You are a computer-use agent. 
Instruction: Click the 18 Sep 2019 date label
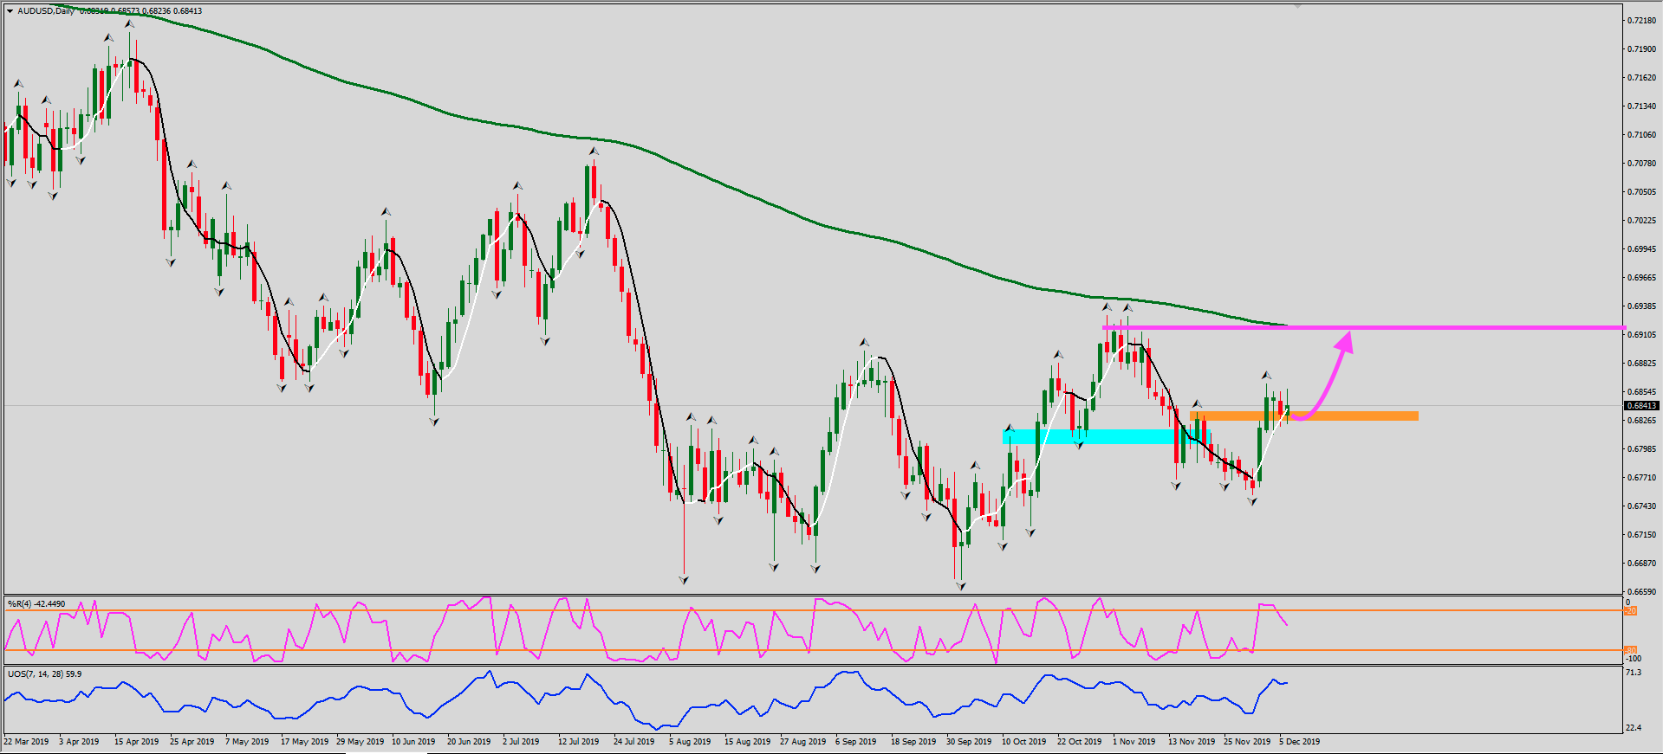(913, 742)
